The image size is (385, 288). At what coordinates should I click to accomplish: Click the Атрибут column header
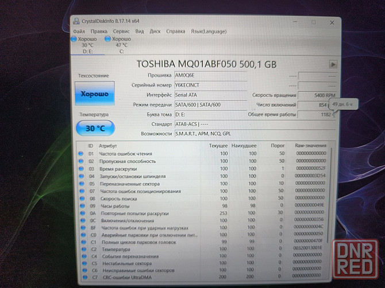click(108, 146)
